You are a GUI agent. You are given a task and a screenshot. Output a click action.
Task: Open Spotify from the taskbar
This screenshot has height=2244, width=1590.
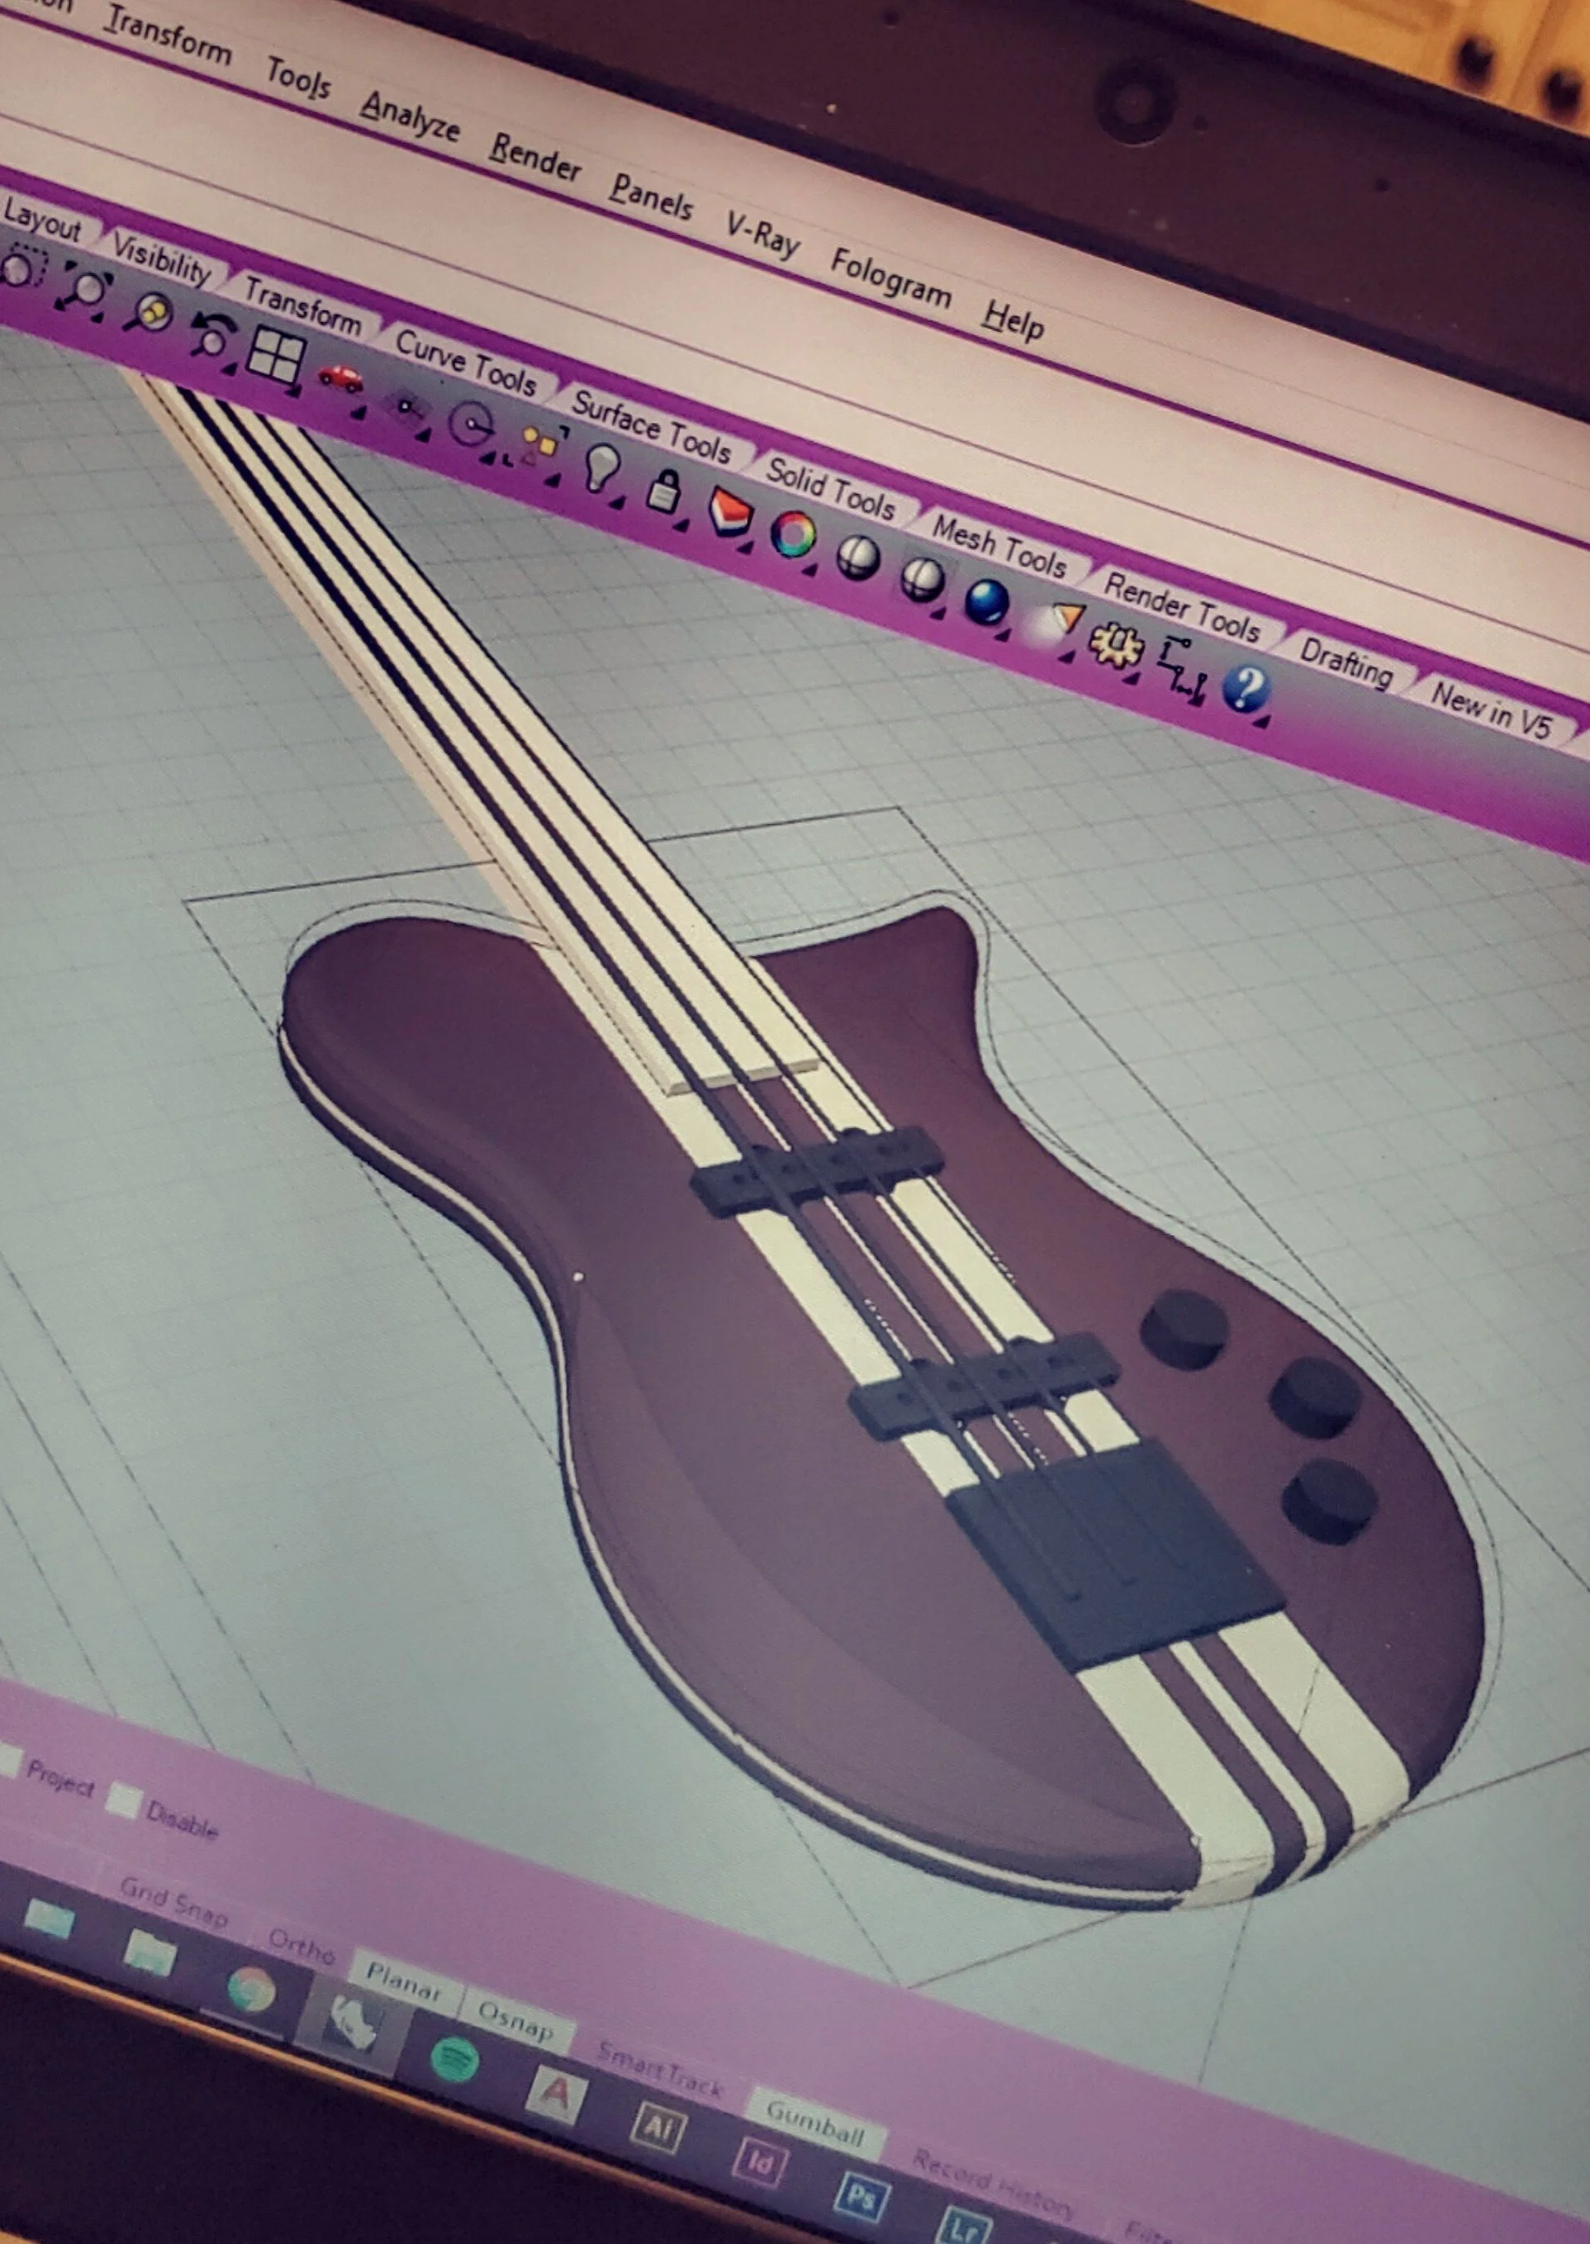coord(454,2058)
